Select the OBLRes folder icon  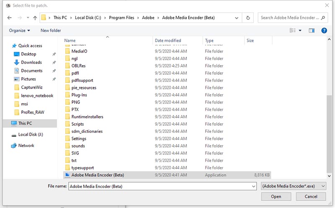pyautogui.click(x=67, y=66)
